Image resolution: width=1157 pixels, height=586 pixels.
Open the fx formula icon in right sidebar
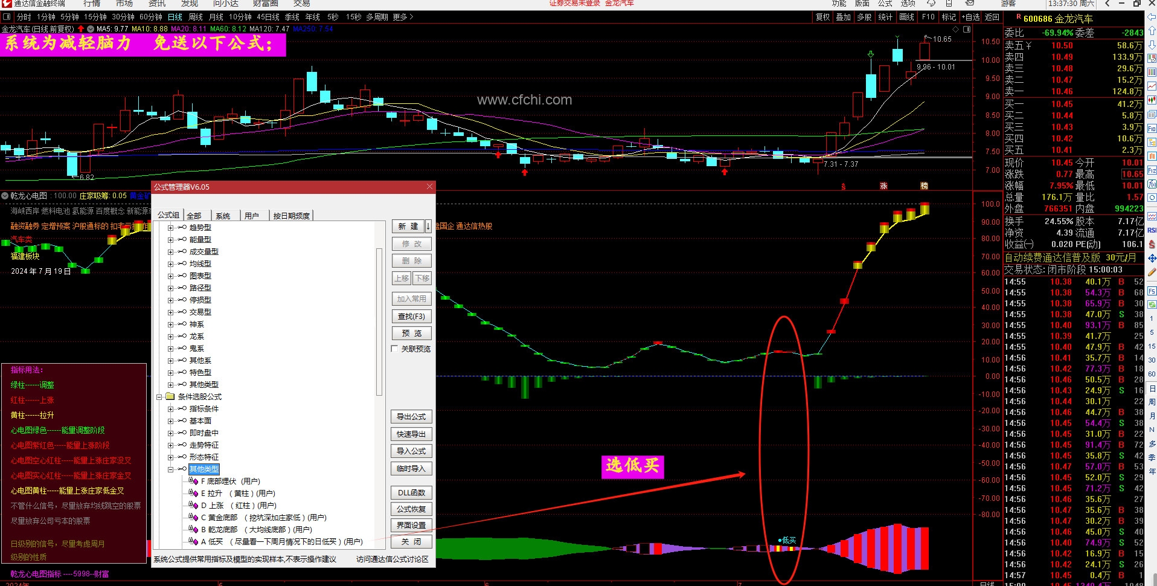click(1152, 184)
